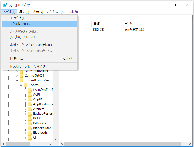Collapse the Control tree node

pos(21,85)
